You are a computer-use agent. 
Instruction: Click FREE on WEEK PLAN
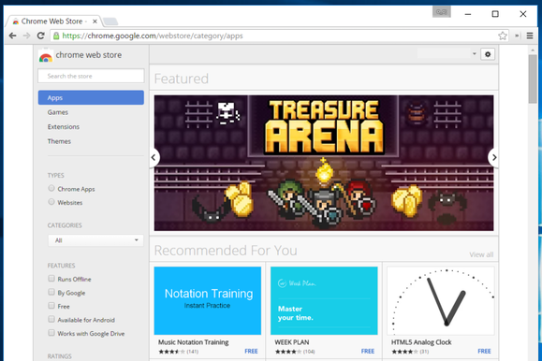368,352
